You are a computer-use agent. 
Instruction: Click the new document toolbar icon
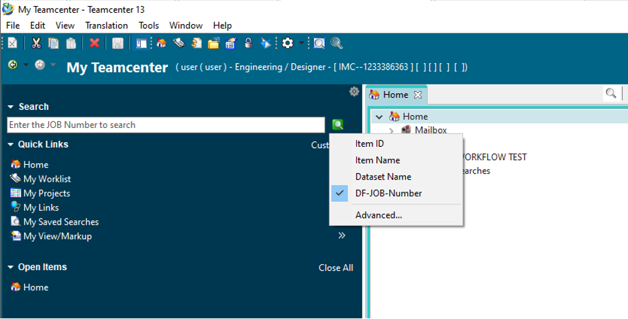pos(13,43)
